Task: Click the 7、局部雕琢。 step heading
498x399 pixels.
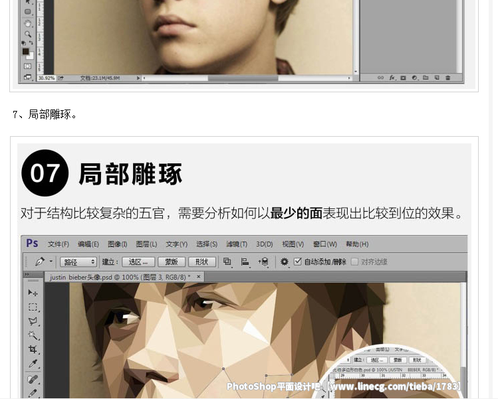Action: (45, 114)
